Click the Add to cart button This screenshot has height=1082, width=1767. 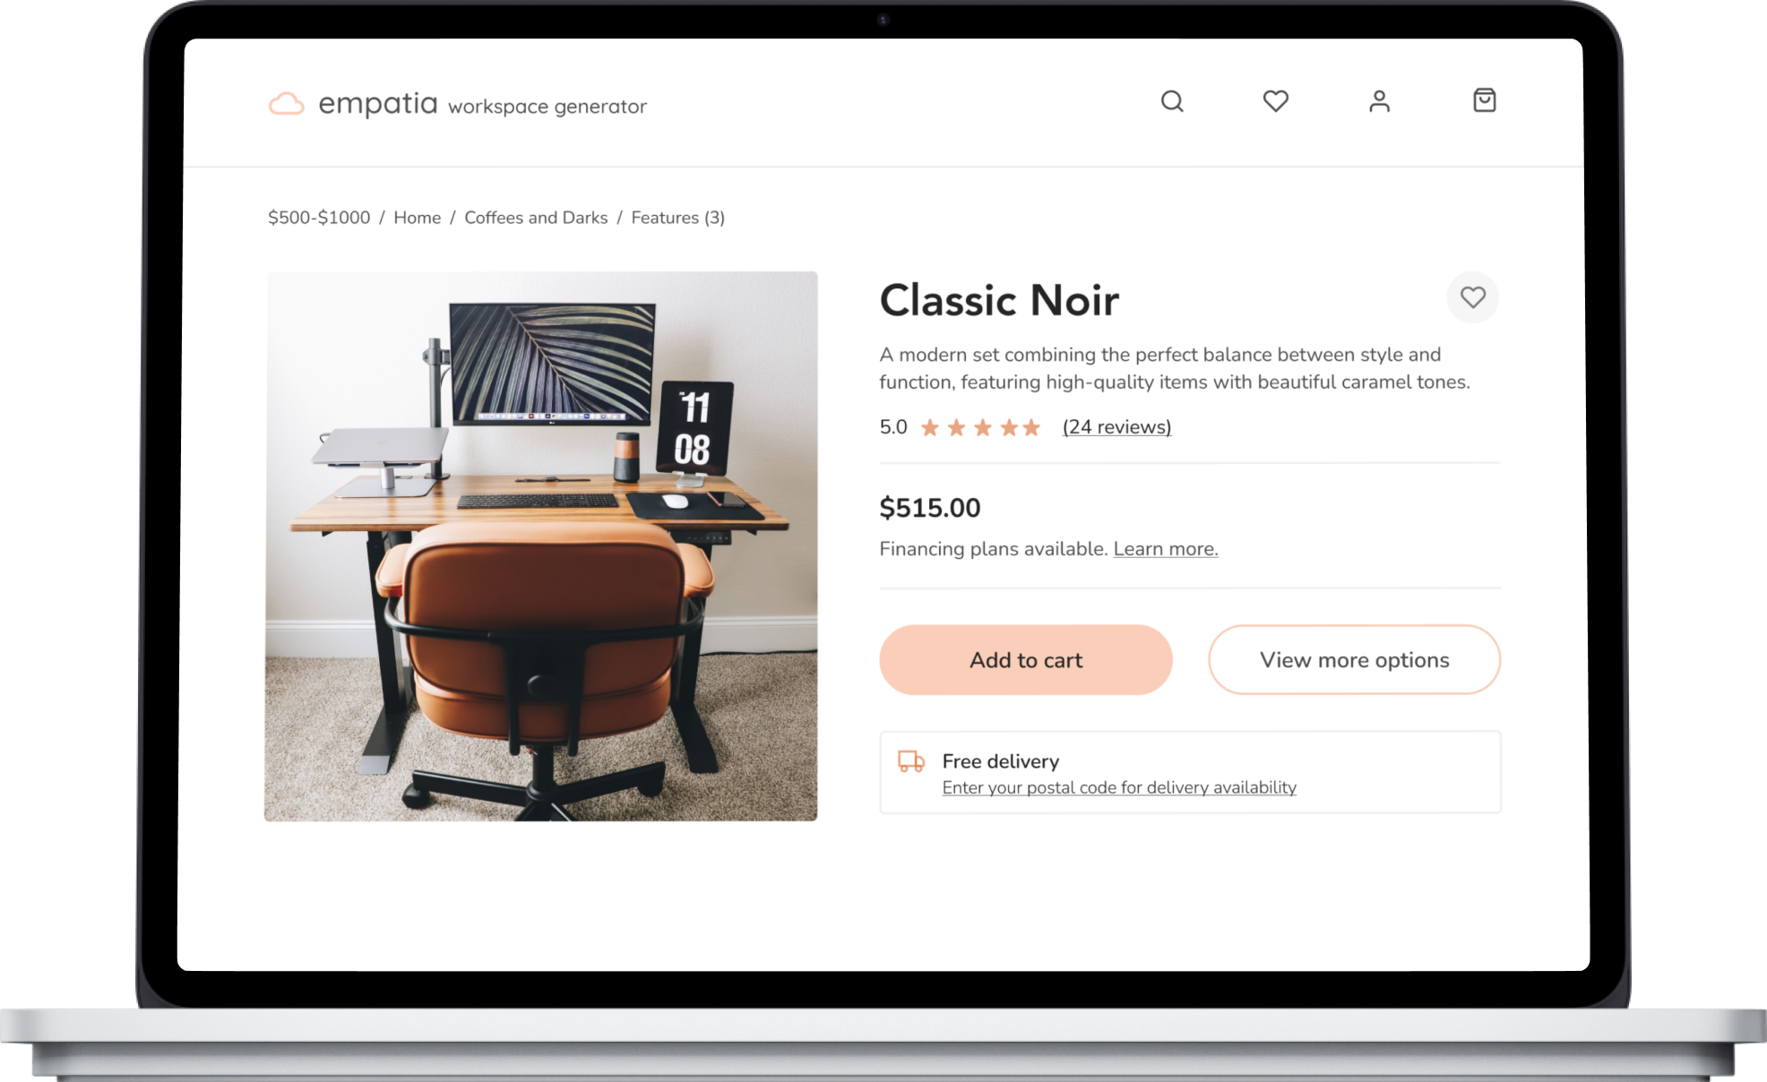point(1026,660)
